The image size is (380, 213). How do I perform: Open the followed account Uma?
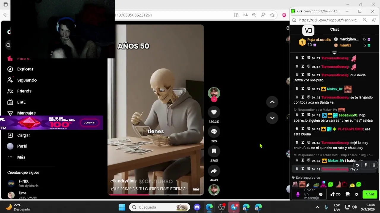[x=23, y=195]
